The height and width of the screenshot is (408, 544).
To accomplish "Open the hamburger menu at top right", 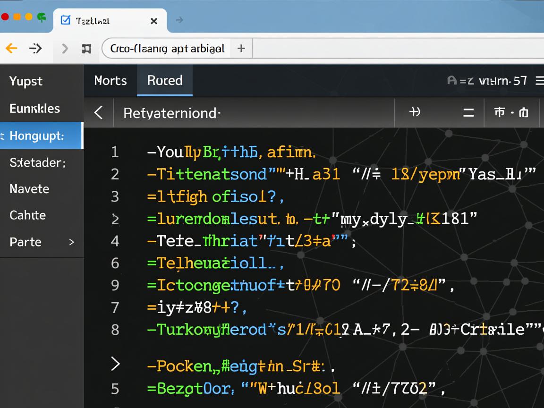I will (x=539, y=81).
